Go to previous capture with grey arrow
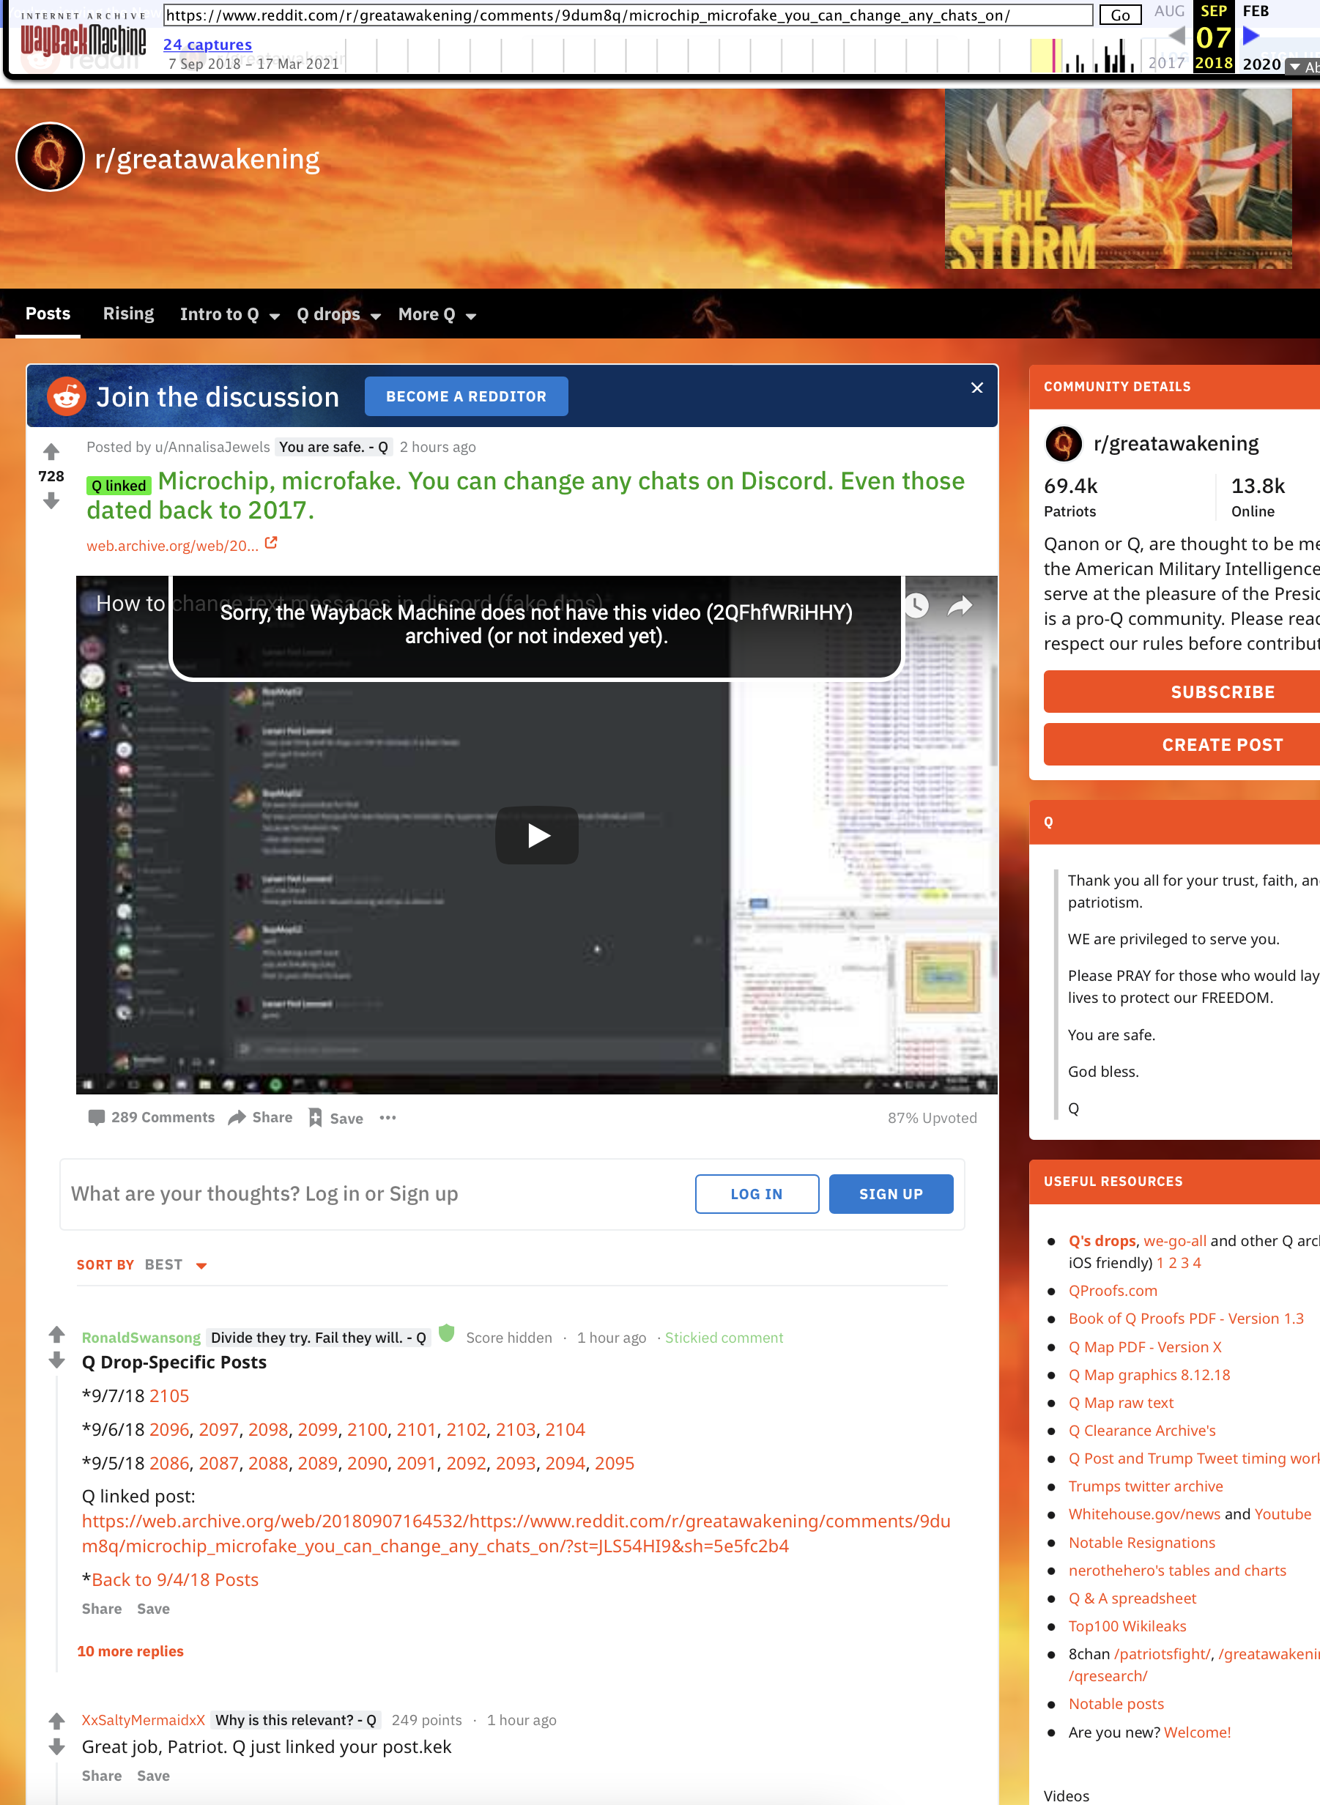 [1176, 35]
